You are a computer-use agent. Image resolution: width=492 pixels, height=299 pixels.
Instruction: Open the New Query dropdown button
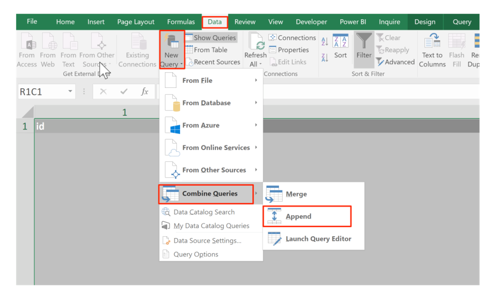coord(172,50)
